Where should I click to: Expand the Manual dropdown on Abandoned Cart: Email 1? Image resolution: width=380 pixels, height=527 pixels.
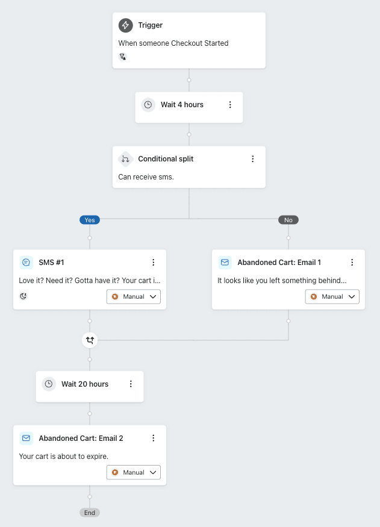[x=332, y=296]
